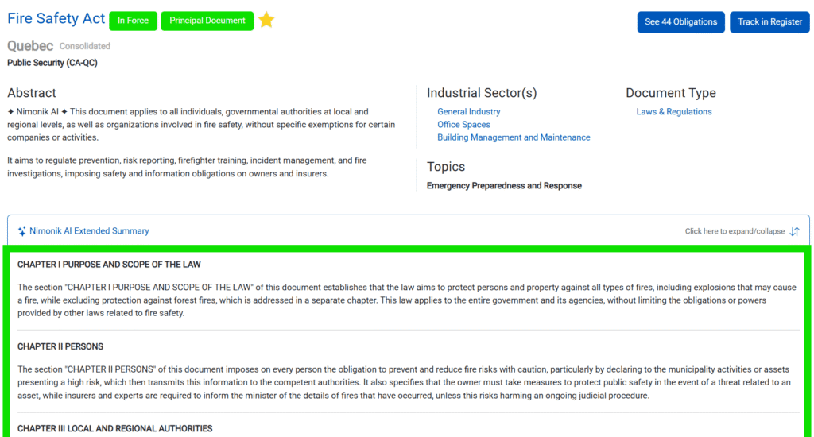This screenshot has width=814, height=437.
Task: Click the sparkle icon before Nimonik AI in abstract
Action: 10,112
